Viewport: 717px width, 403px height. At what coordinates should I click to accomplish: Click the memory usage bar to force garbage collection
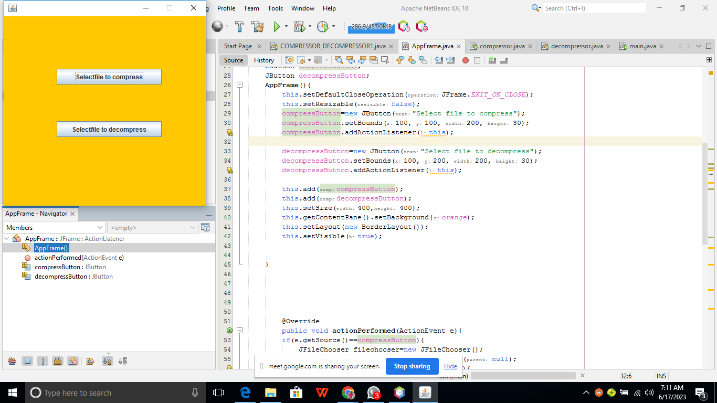(371, 26)
